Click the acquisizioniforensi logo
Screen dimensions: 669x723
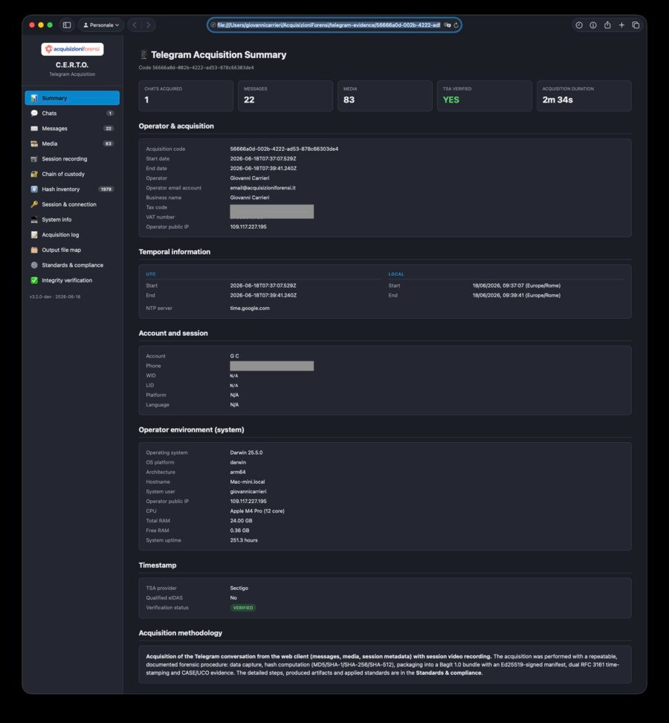(x=72, y=49)
